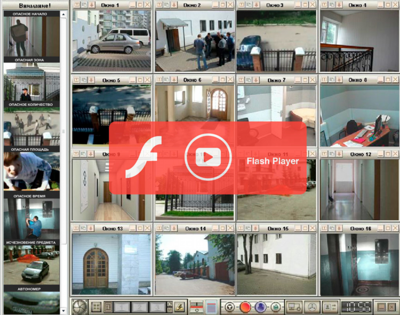Select the Окно 14 title bar
The width and height of the screenshot is (400, 315).
pos(195,228)
